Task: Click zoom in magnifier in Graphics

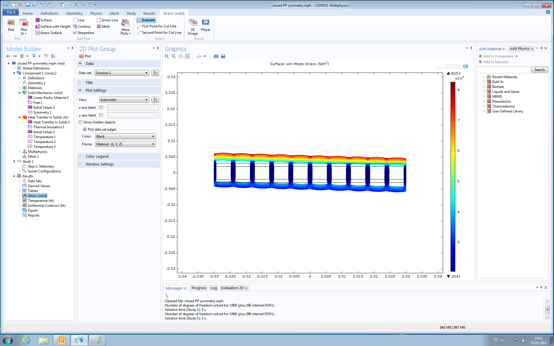Action: point(167,56)
